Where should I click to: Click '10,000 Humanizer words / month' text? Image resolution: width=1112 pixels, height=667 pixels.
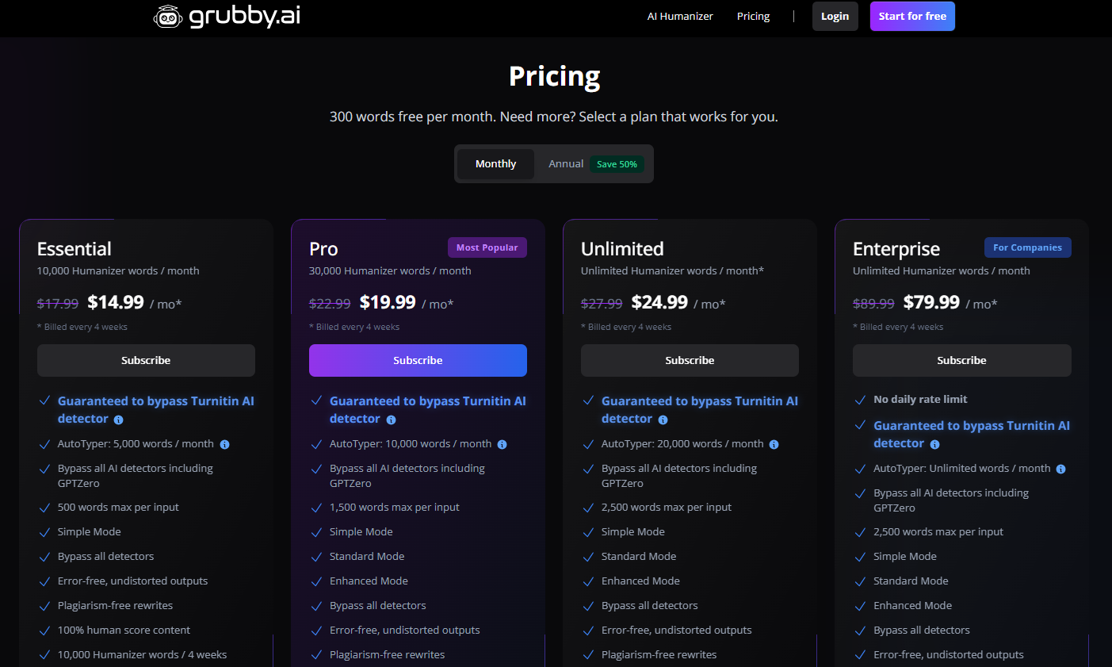(118, 271)
